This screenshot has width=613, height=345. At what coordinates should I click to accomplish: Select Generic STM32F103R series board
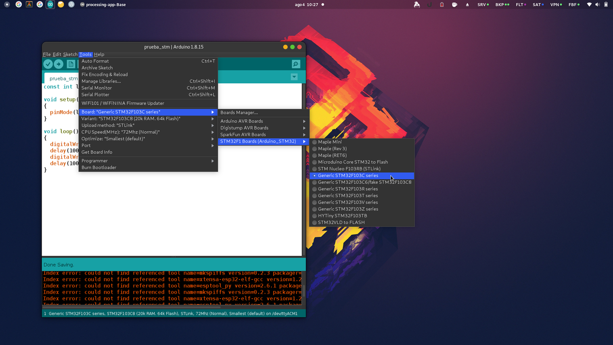[362, 189]
